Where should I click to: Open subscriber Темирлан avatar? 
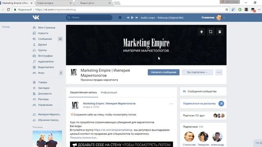click(203, 137)
